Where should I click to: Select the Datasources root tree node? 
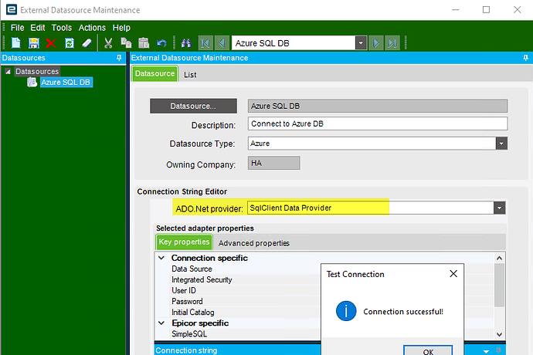click(x=37, y=71)
